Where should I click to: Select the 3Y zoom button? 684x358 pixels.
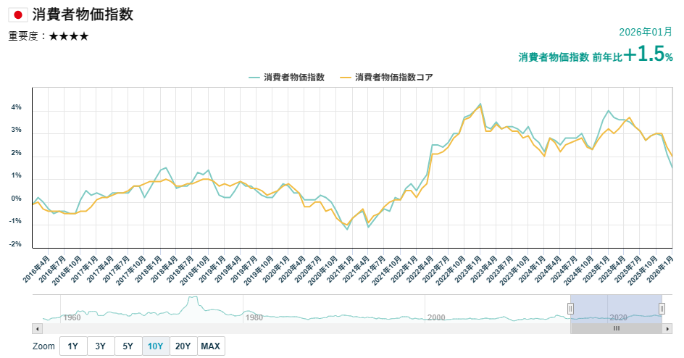100,346
